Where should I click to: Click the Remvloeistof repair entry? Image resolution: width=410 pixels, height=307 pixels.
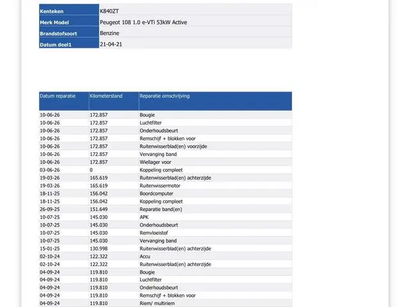154,233
